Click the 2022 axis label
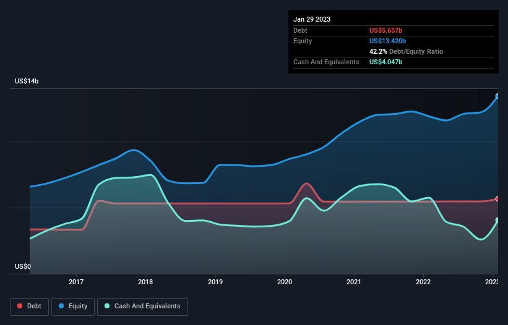The height and width of the screenshot is (325, 508). [423, 282]
